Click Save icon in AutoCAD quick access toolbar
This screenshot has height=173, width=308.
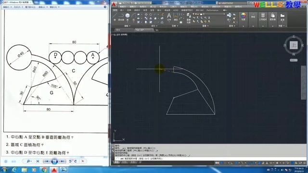[x=128, y=3]
